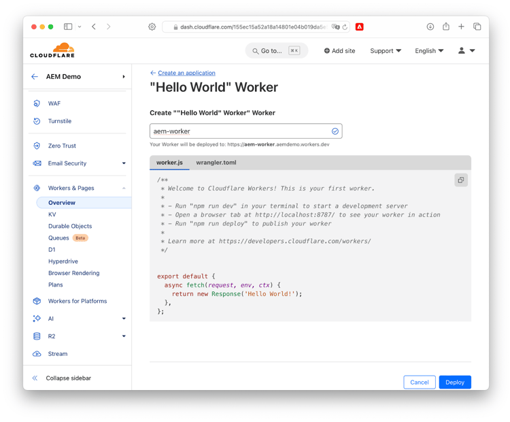Screen dimensions: 510x422
Task: Click the R2 database icon
Action: (x=37, y=336)
